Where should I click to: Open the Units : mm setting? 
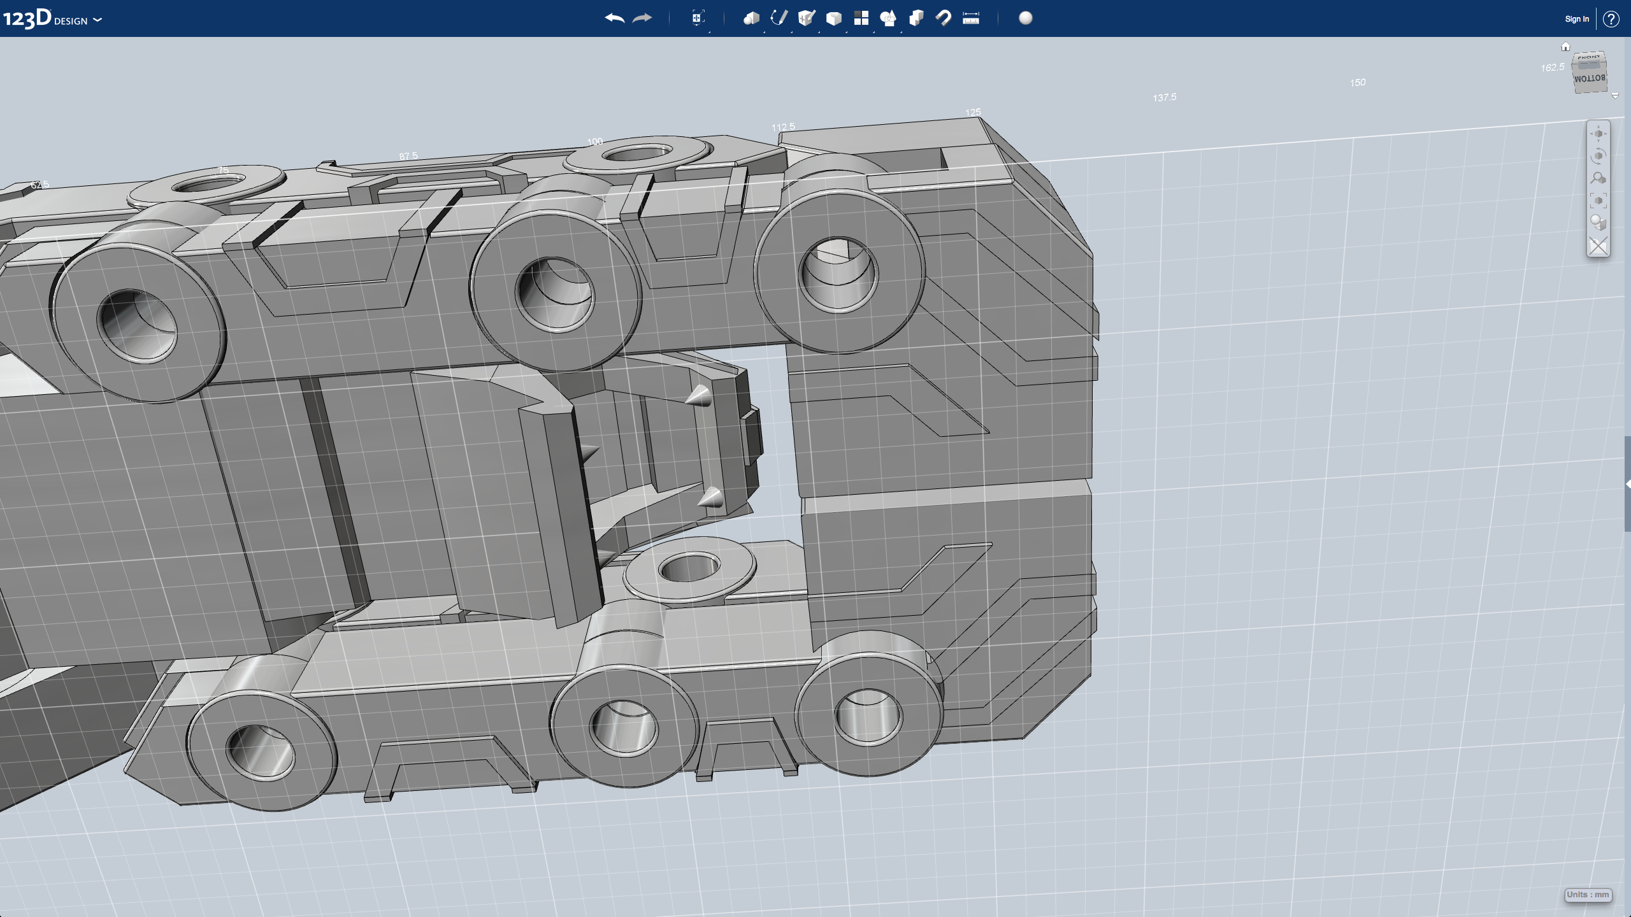click(1588, 895)
